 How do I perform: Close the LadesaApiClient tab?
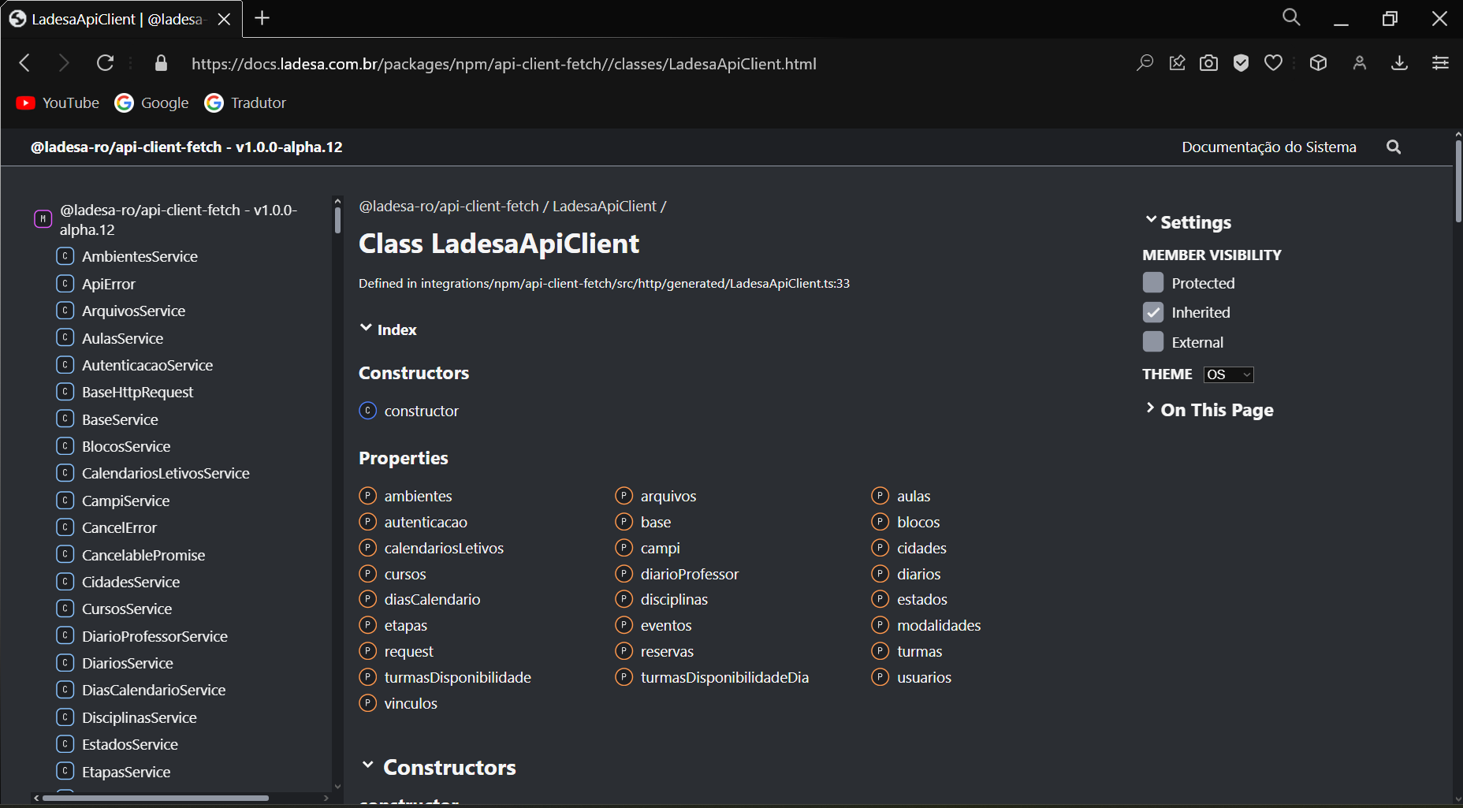click(x=224, y=19)
